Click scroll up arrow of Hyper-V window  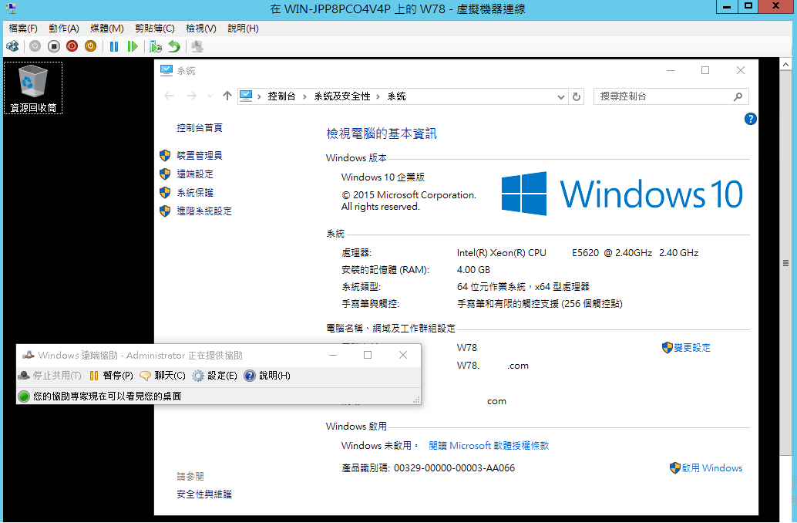[x=785, y=65]
